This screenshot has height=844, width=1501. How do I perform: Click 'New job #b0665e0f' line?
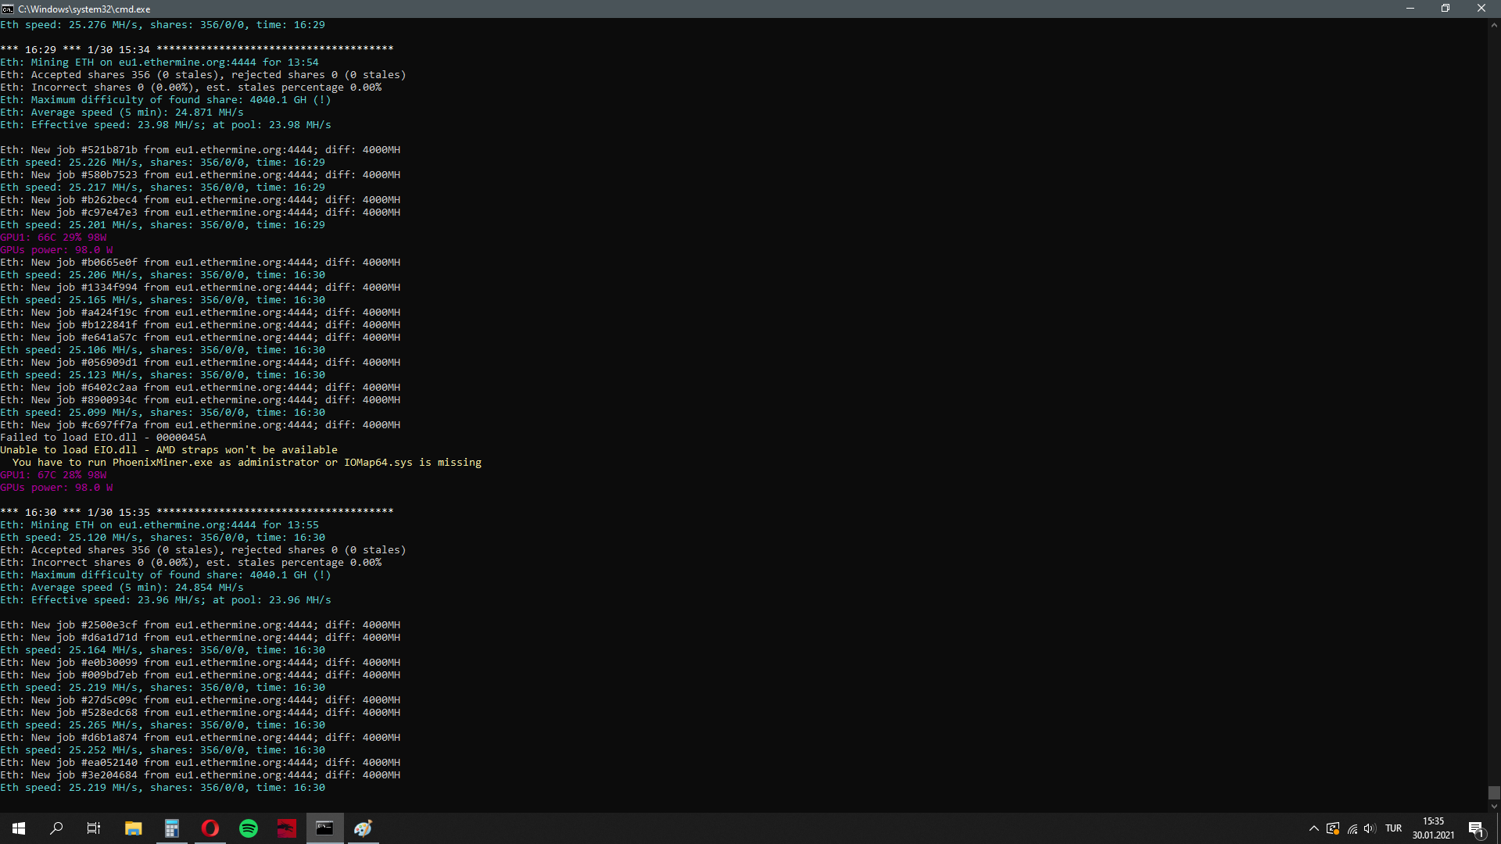coord(200,263)
